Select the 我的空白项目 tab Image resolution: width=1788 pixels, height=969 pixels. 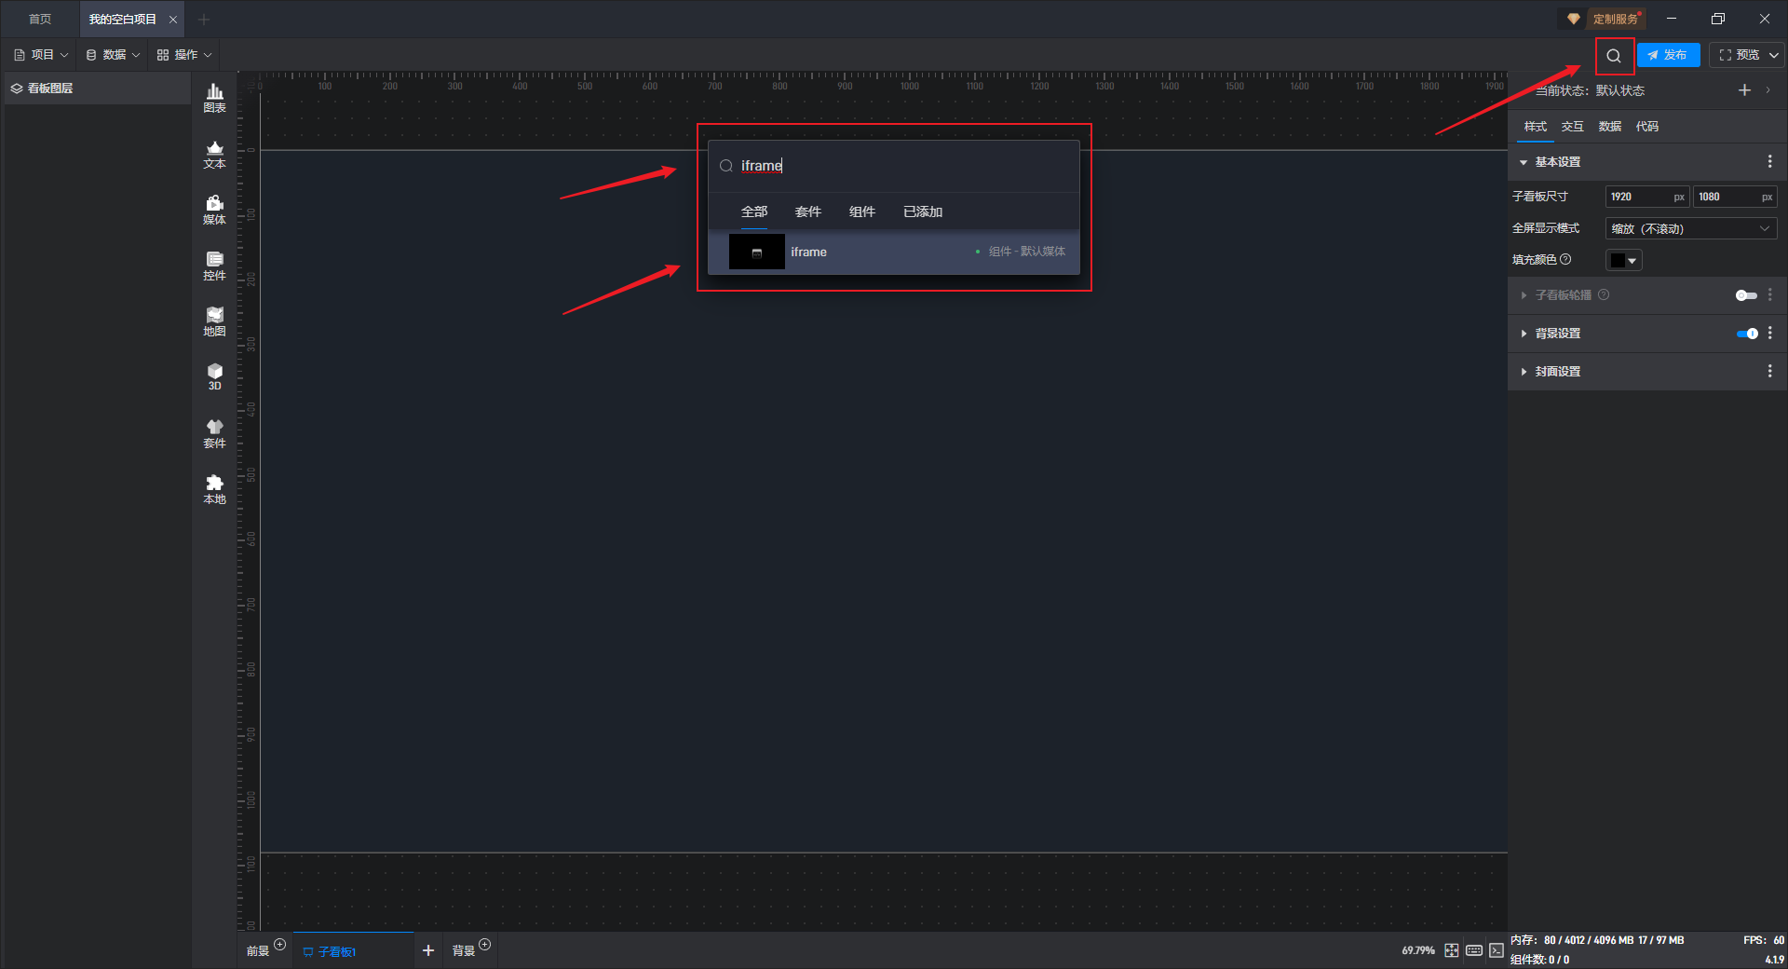[x=123, y=20]
